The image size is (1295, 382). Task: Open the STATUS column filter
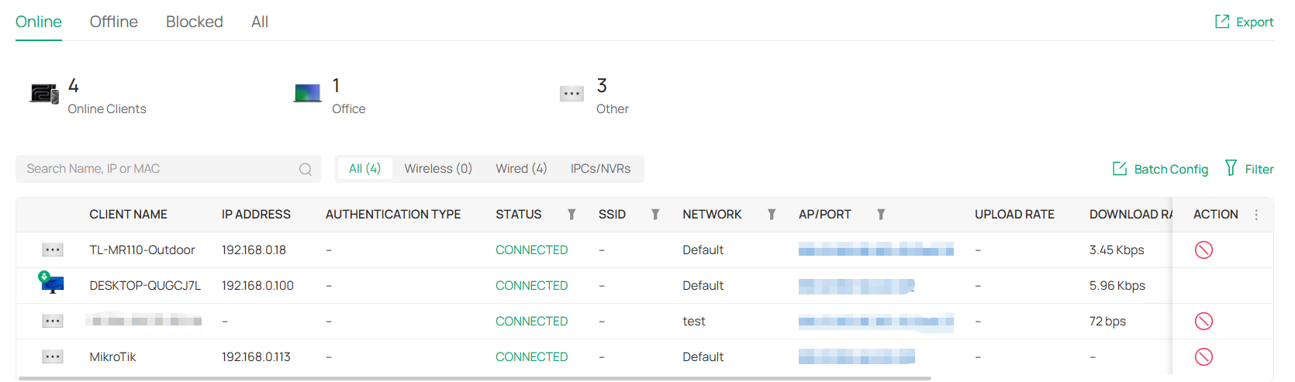point(572,215)
